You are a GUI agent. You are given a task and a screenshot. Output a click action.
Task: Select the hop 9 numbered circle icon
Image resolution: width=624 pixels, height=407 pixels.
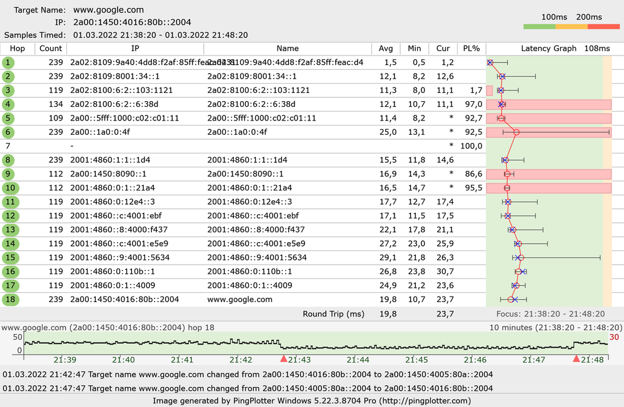[x=7, y=174]
